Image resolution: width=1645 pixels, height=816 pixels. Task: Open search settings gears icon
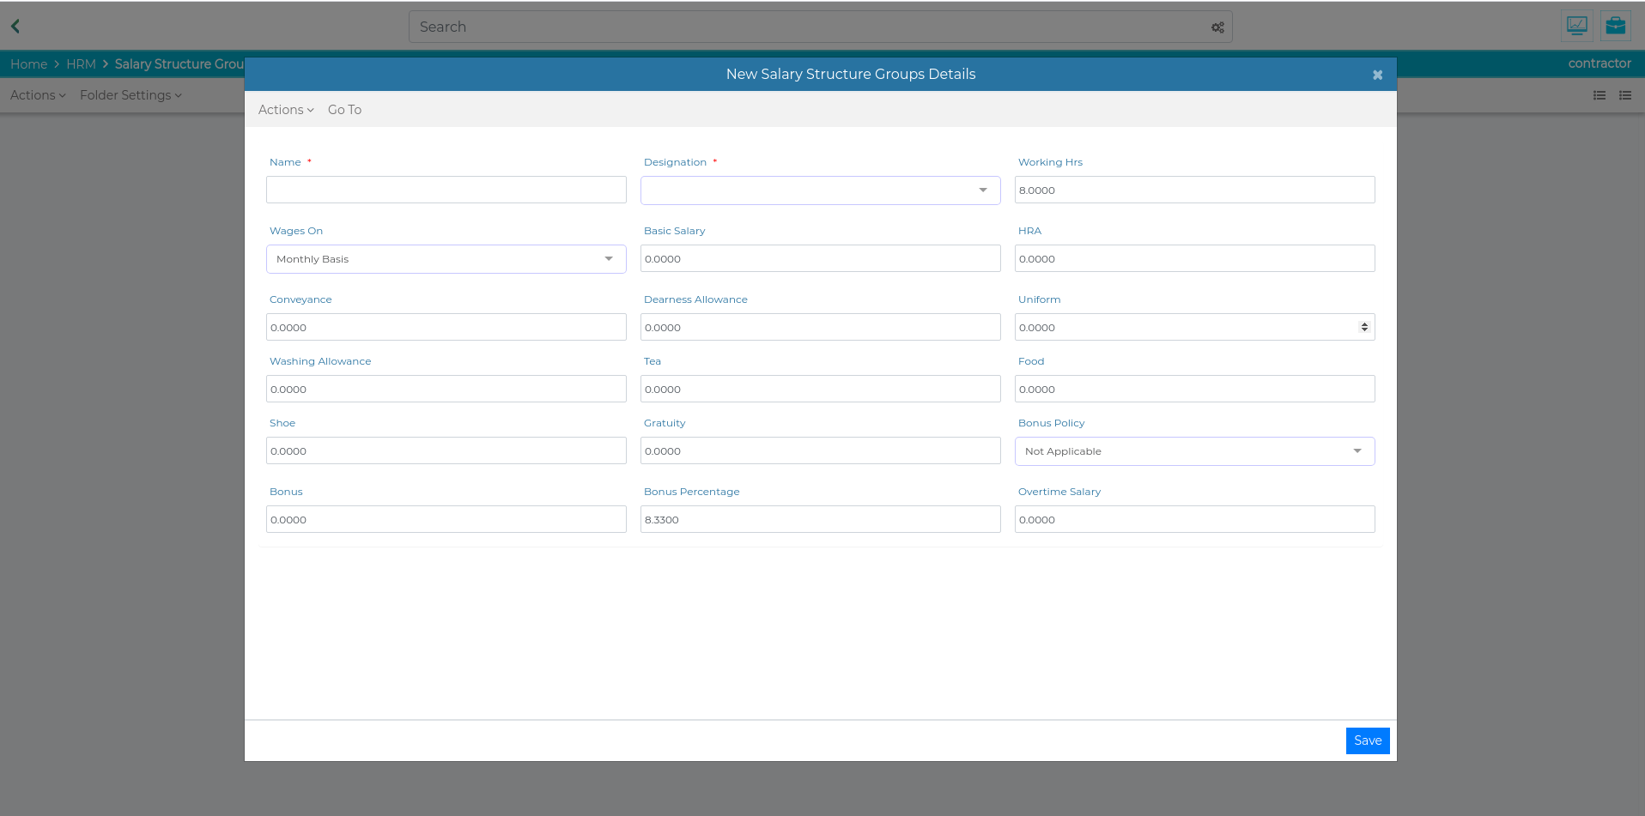[1217, 27]
